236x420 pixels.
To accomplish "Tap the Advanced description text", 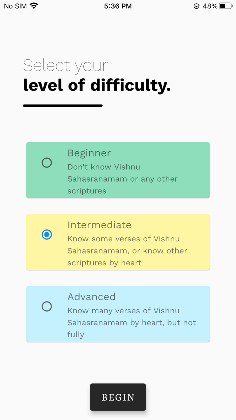I will tap(131, 322).
